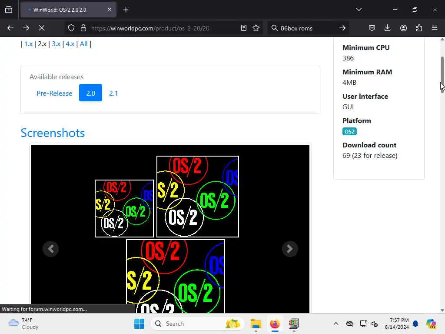
Task: Click the display/network tray icon
Action: pos(364,324)
